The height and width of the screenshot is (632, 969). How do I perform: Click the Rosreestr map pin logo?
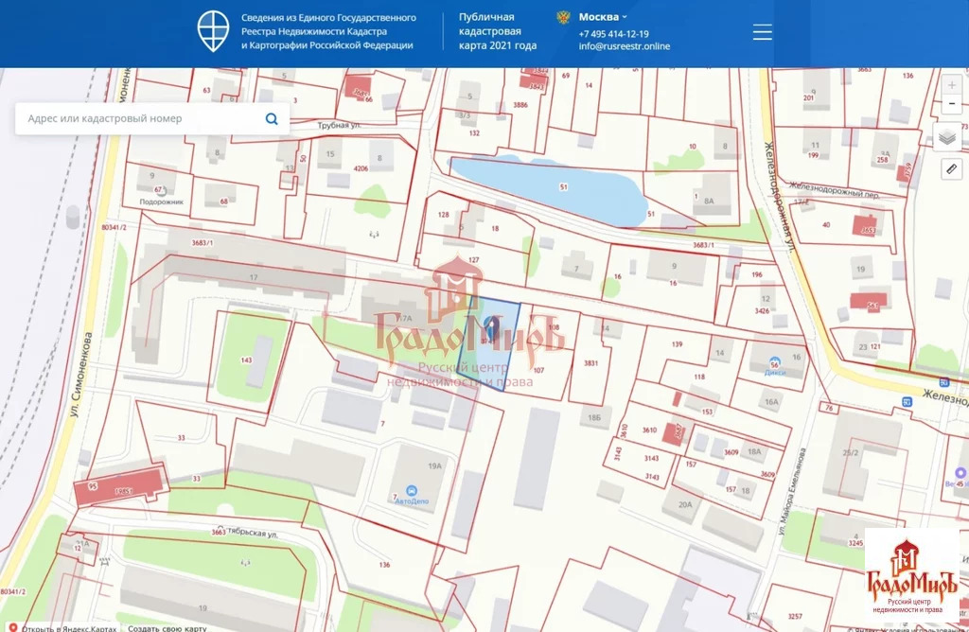pos(213,31)
